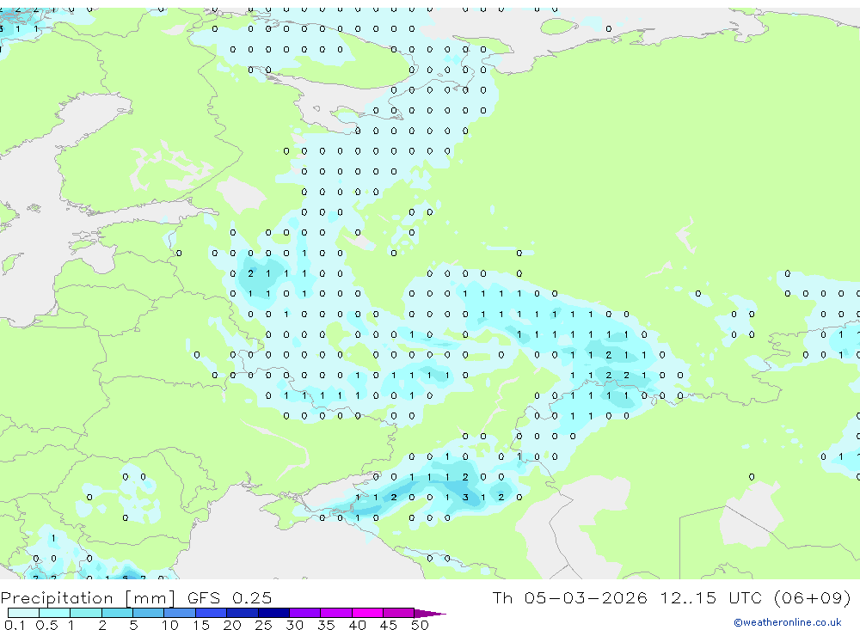The image size is (860, 630).
Task: Select the 30–35 mm violet legend swatch
Action: click(x=305, y=613)
